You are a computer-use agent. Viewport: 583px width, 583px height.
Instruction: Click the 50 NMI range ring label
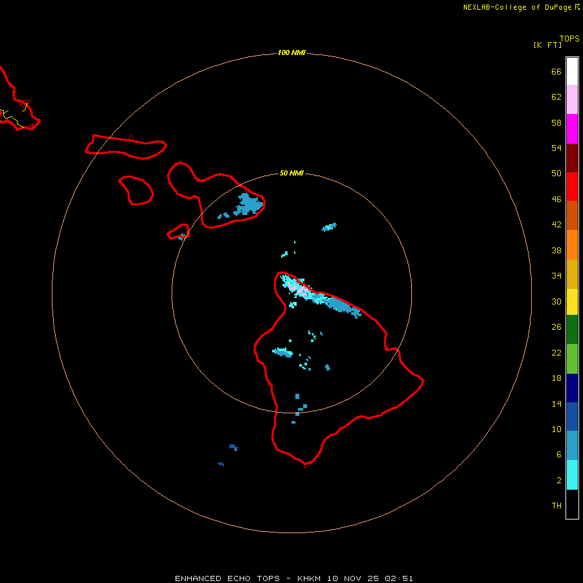click(291, 173)
